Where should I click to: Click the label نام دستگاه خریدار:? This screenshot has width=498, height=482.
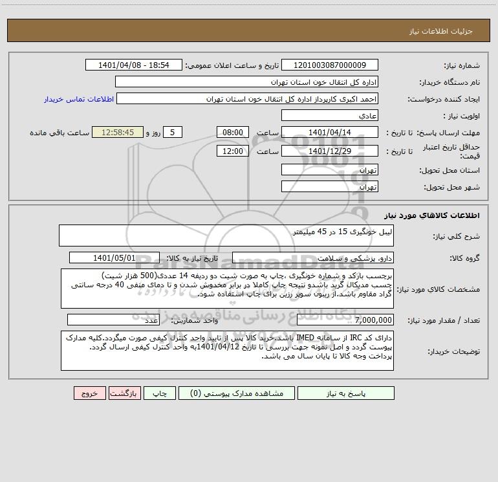click(x=449, y=83)
